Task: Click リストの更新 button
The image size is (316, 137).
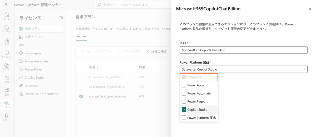Action: (x=129, y=52)
